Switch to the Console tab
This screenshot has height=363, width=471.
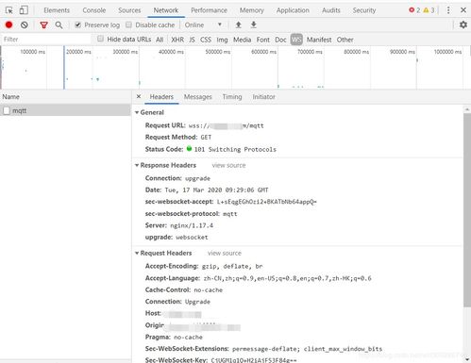coord(94,10)
